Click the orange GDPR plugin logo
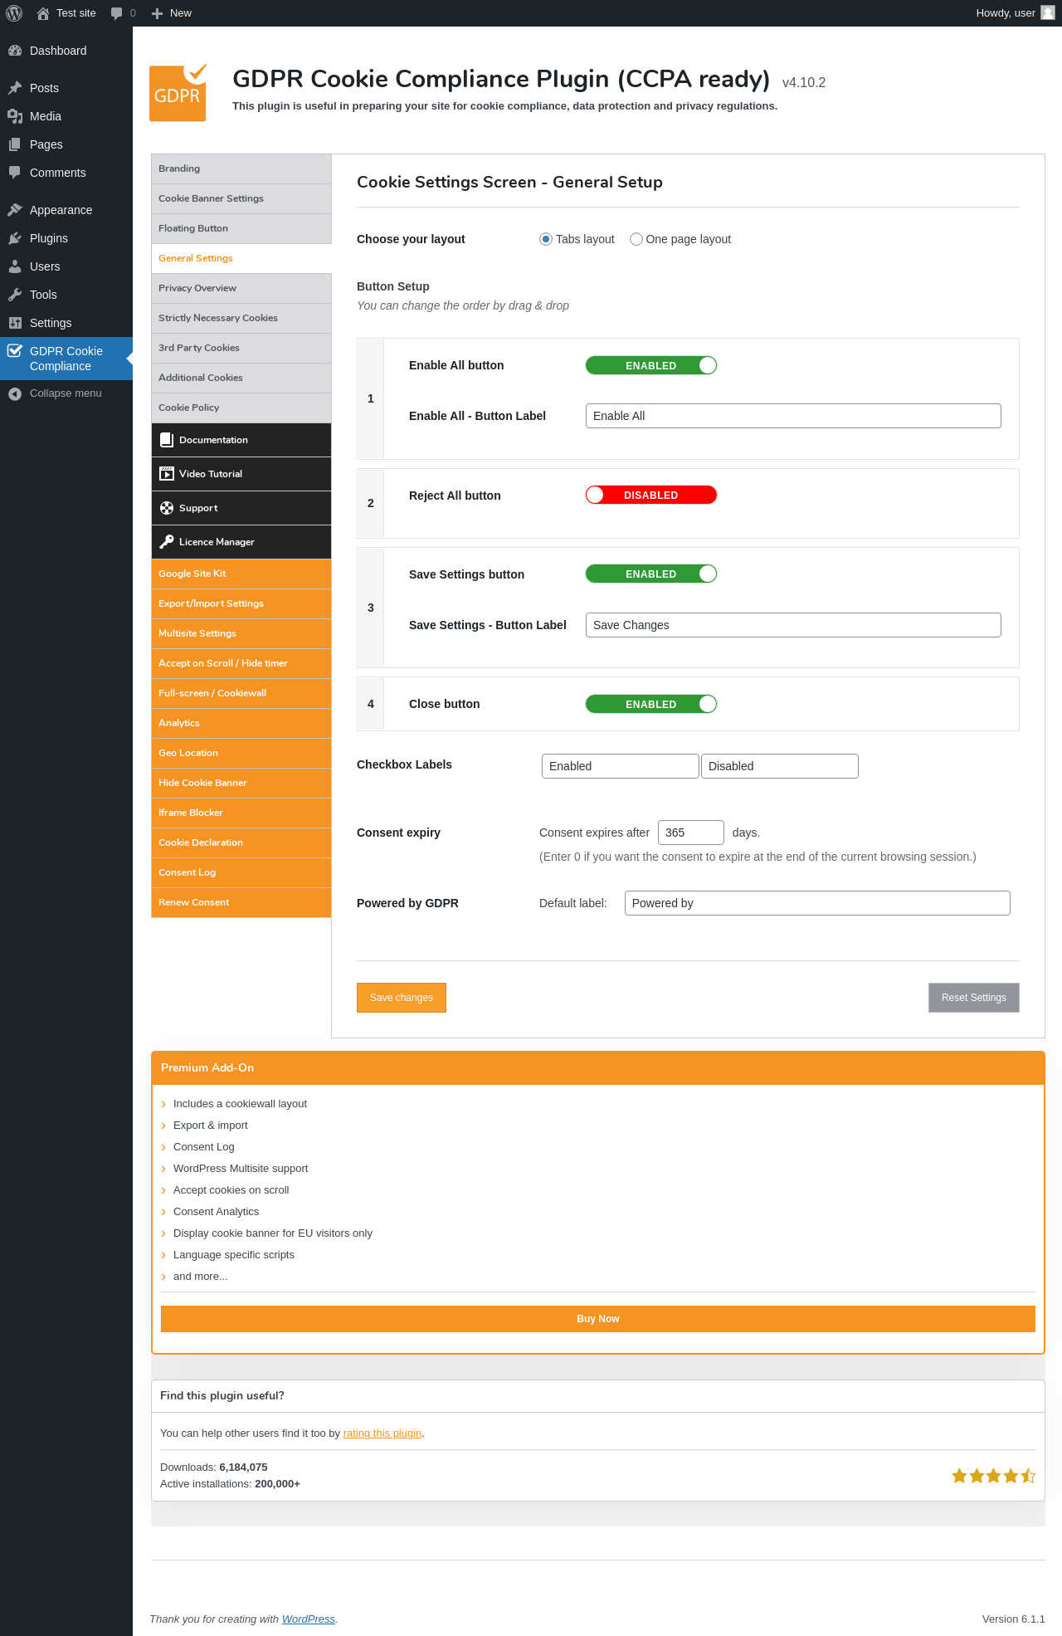Viewport: 1062px width, 1636px height. point(178,93)
